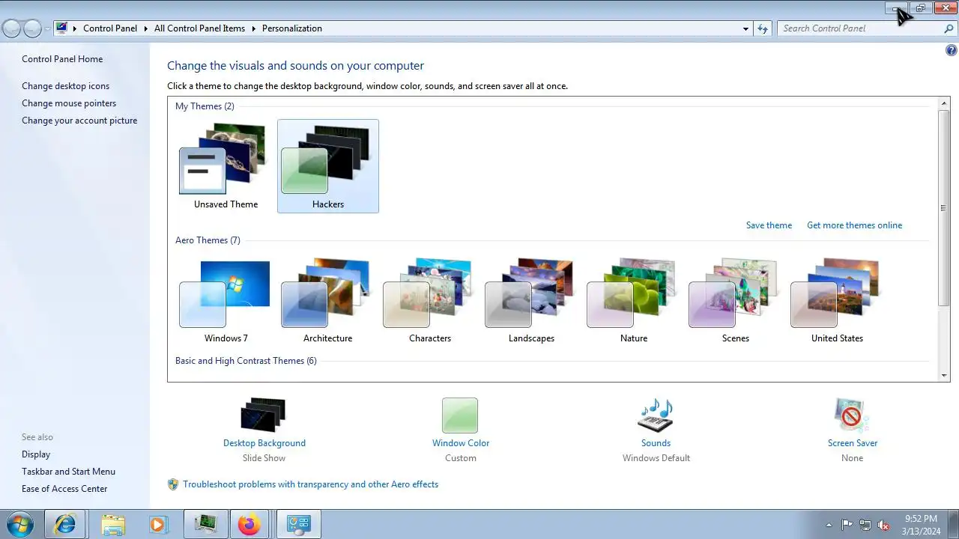Click Personalization breadcrumb
Viewport: 959px width, 539px height.
(292, 28)
